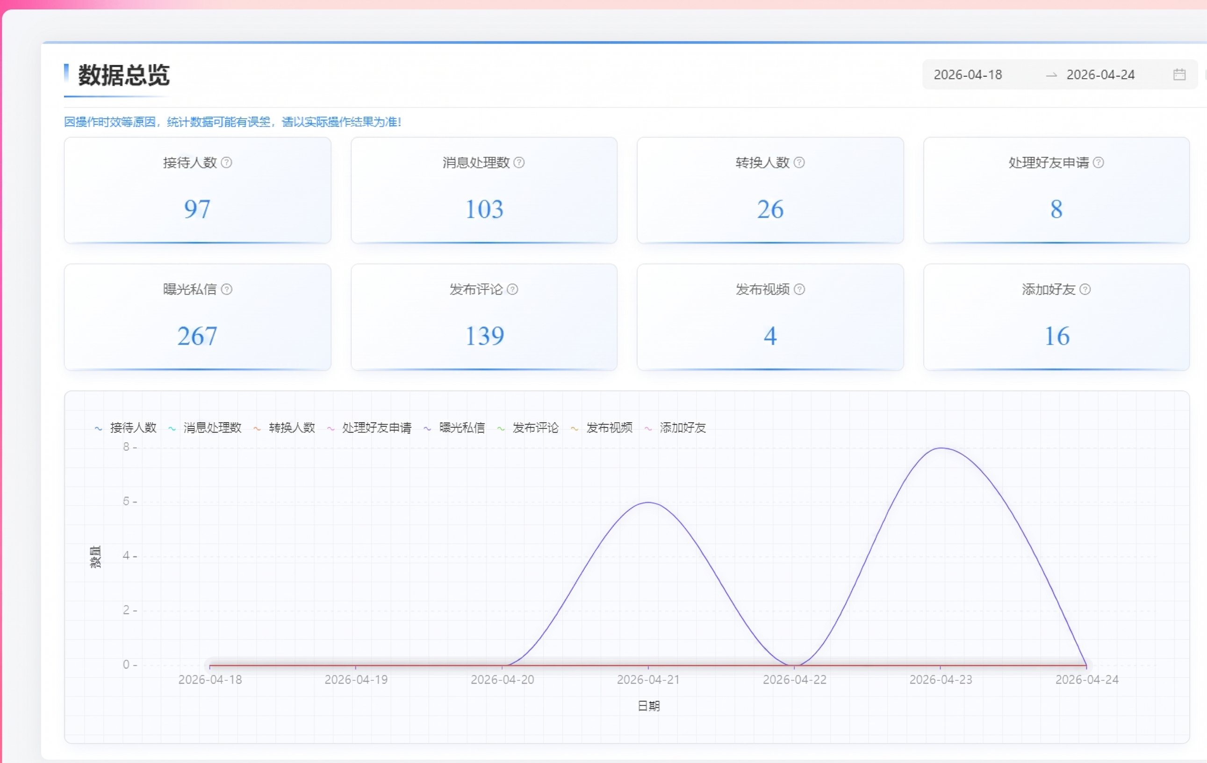Edit start date 2026-04-18 field
The image size is (1207, 763).
click(x=968, y=75)
